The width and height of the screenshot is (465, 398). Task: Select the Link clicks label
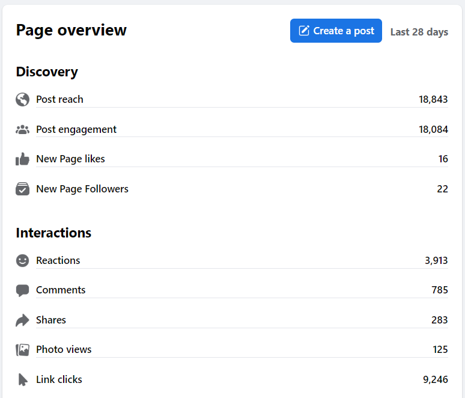click(x=59, y=379)
